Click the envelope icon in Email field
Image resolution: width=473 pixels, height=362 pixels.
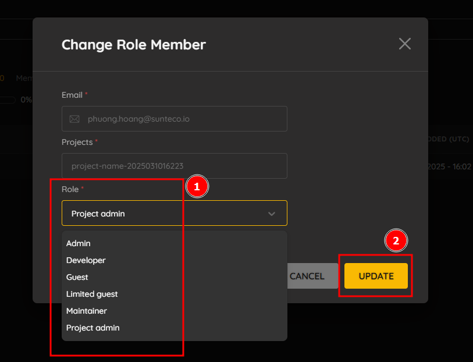click(x=74, y=119)
